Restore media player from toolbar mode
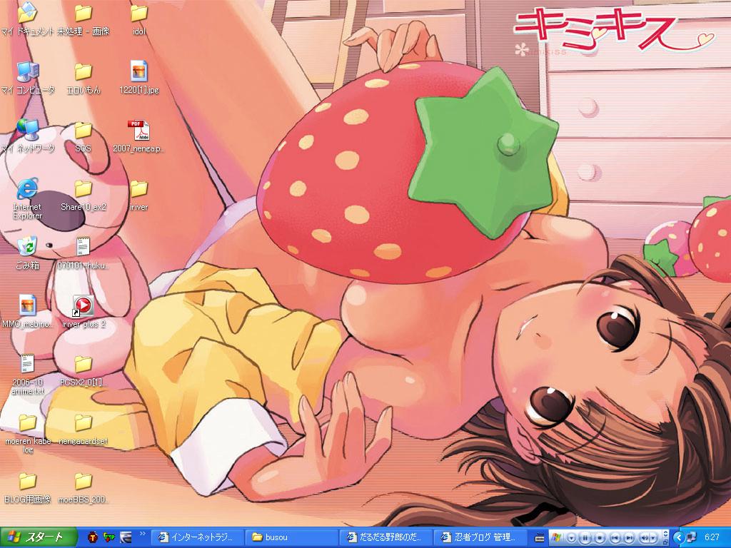The image size is (731, 548). click(x=665, y=542)
